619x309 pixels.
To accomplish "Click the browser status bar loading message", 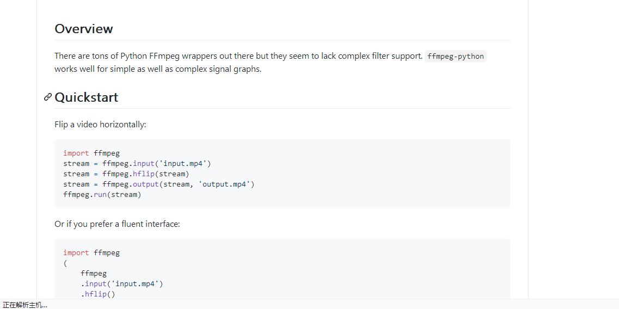I will [25, 305].
